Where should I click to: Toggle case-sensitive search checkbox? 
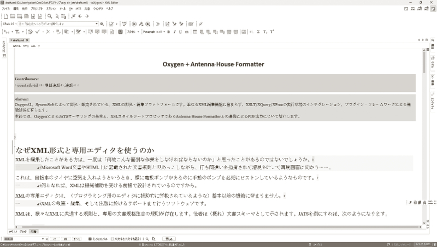click(113, 239)
